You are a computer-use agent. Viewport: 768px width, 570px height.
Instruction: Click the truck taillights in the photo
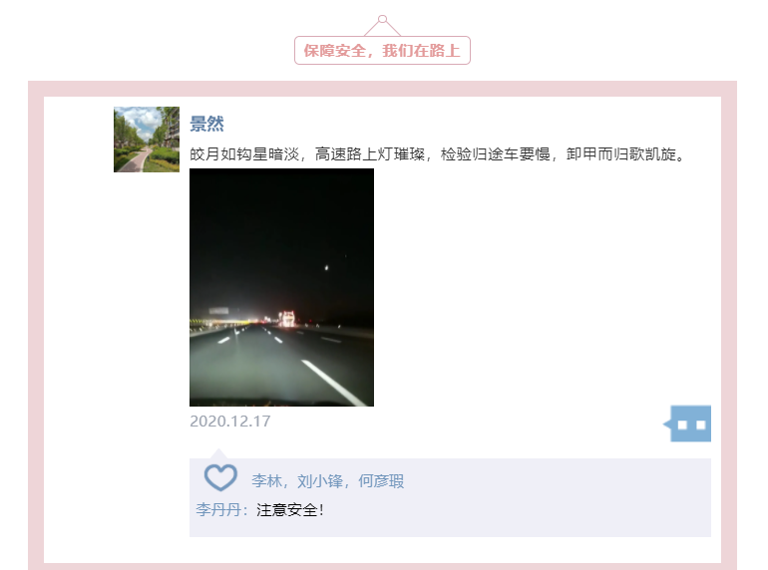click(287, 319)
